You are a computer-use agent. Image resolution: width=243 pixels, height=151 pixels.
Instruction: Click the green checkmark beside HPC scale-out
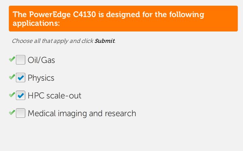coord(12,95)
